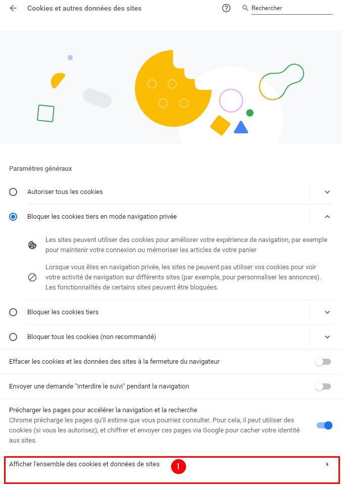This screenshot has width=342, height=487.
Task: Click the search magnifier icon
Action: (245, 8)
